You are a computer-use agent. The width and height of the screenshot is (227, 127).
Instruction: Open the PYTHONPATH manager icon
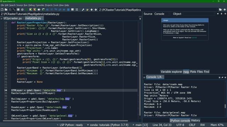(x=87, y=10)
